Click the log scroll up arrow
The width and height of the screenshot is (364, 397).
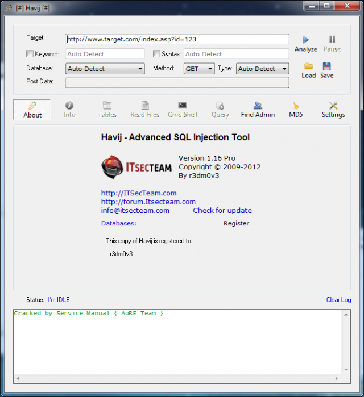[x=346, y=315]
